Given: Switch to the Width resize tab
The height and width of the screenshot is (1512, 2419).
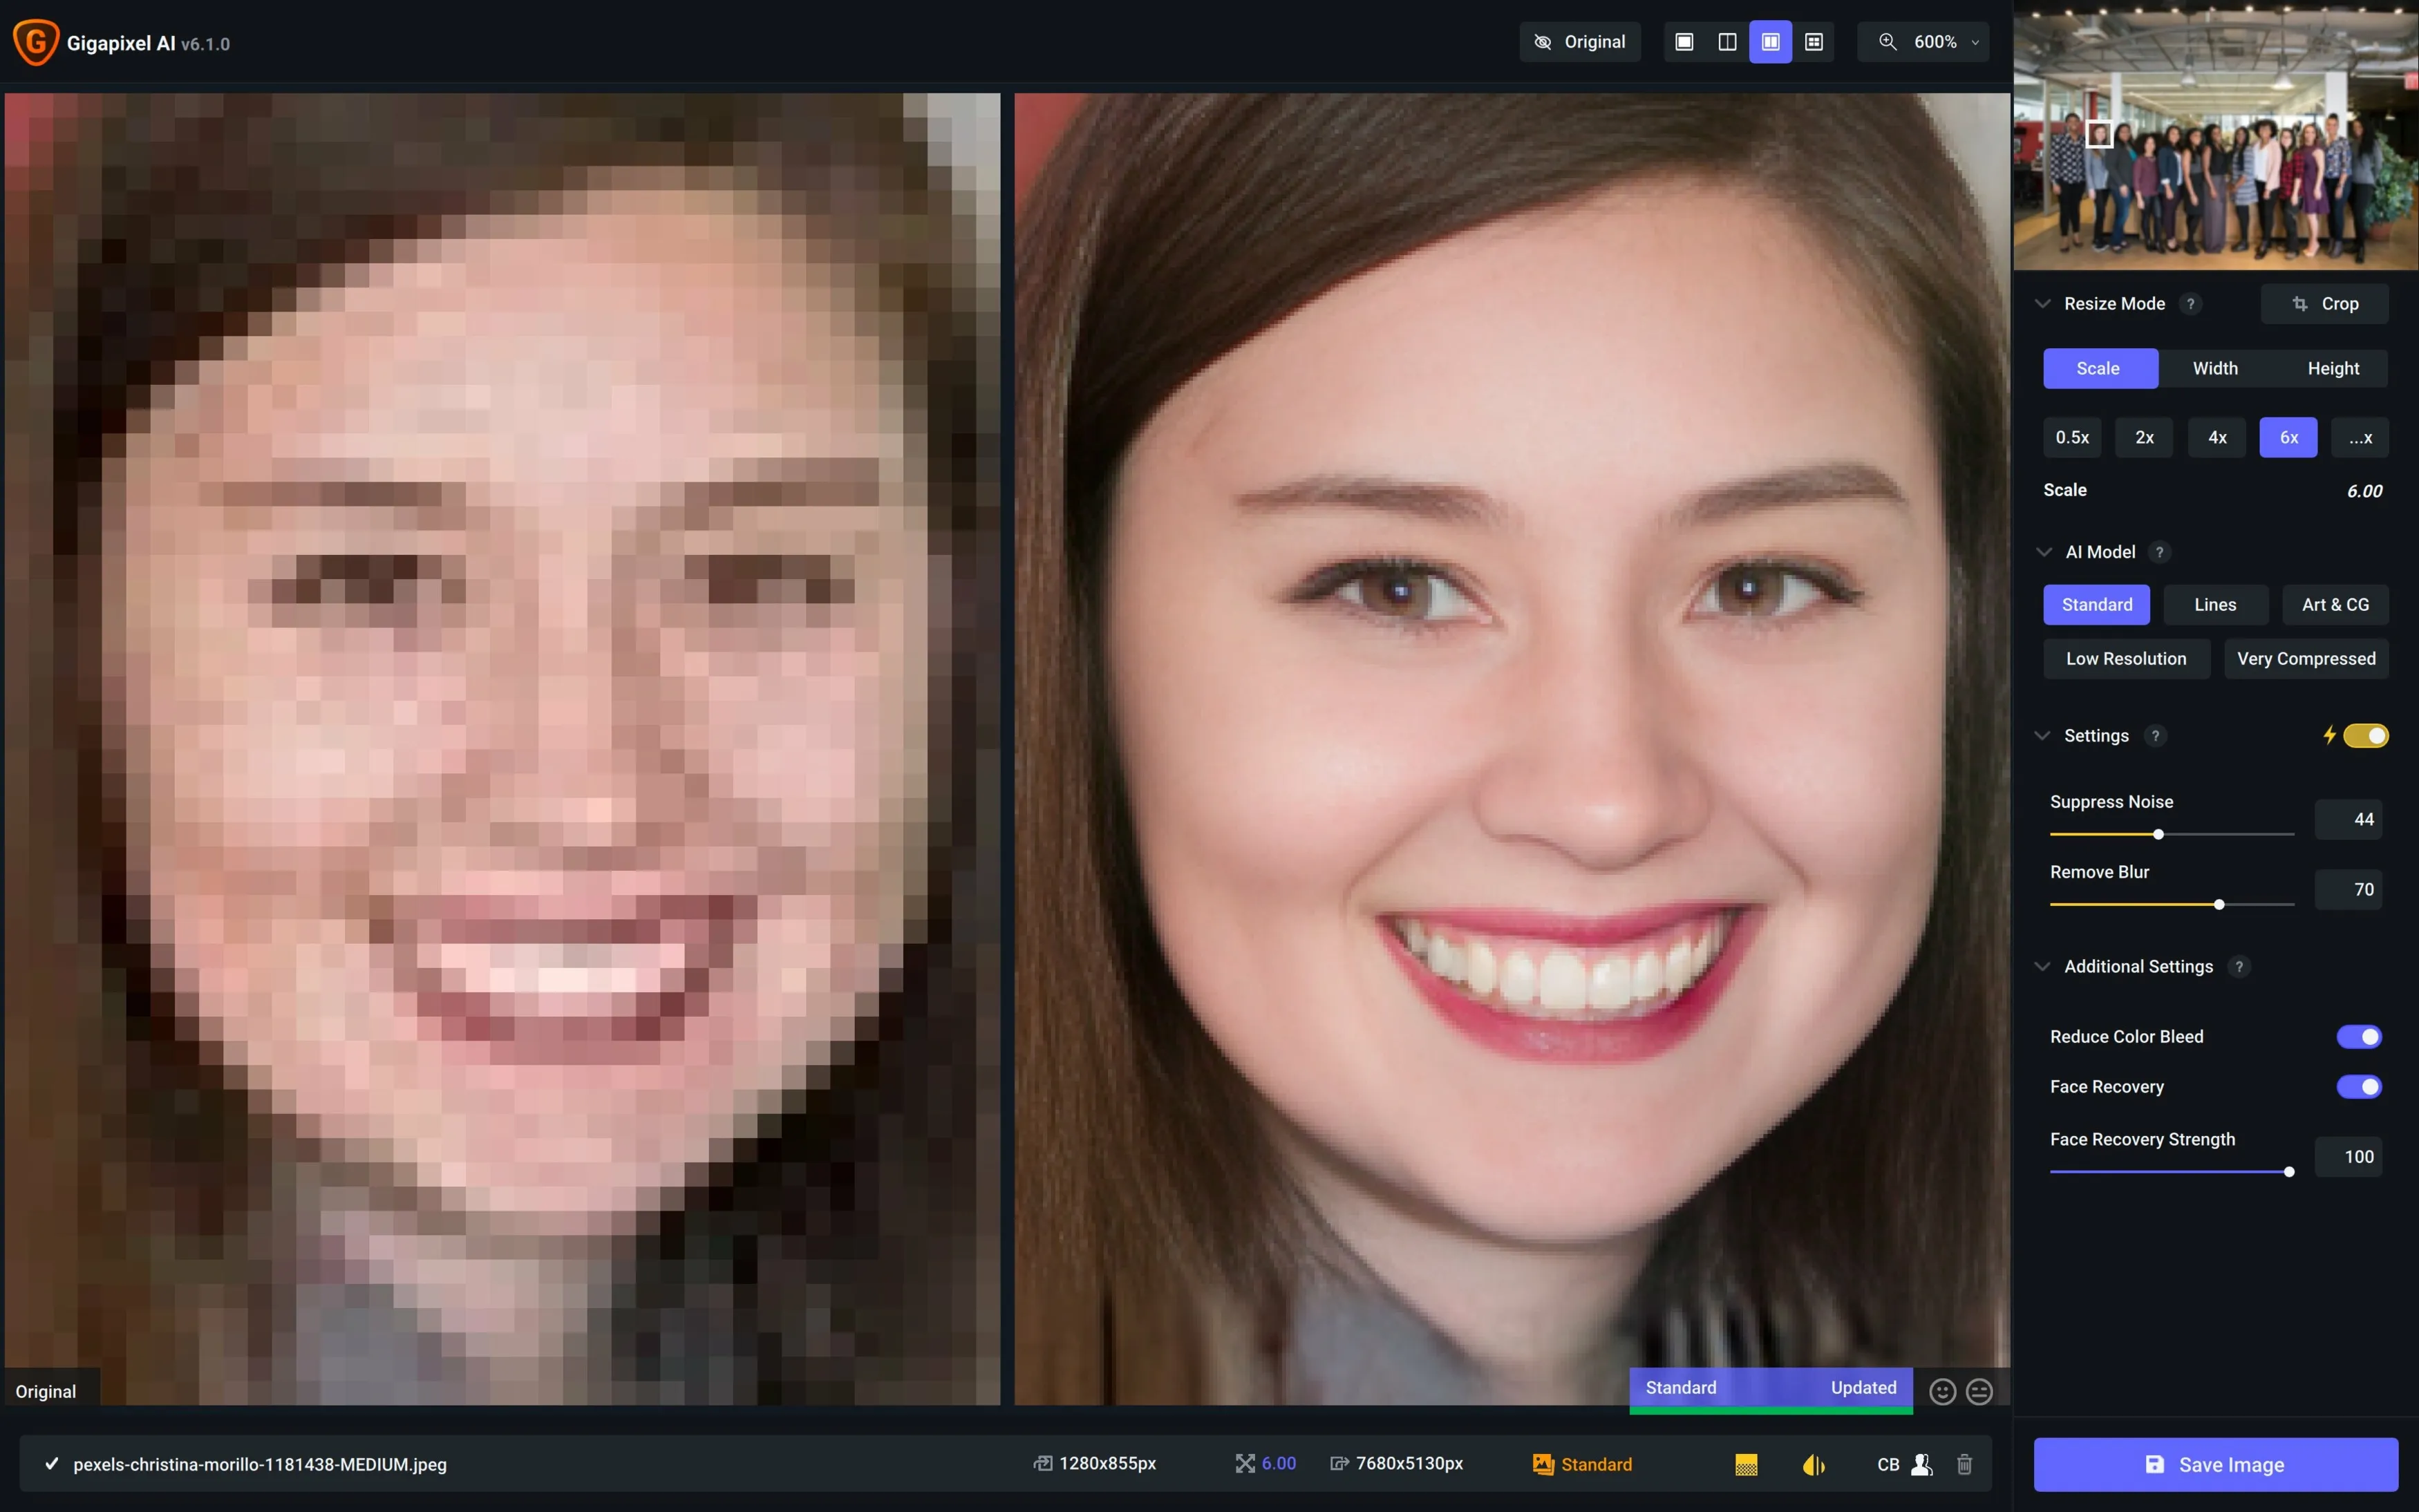Looking at the screenshot, I should pyautogui.click(x=2216, y=368).
